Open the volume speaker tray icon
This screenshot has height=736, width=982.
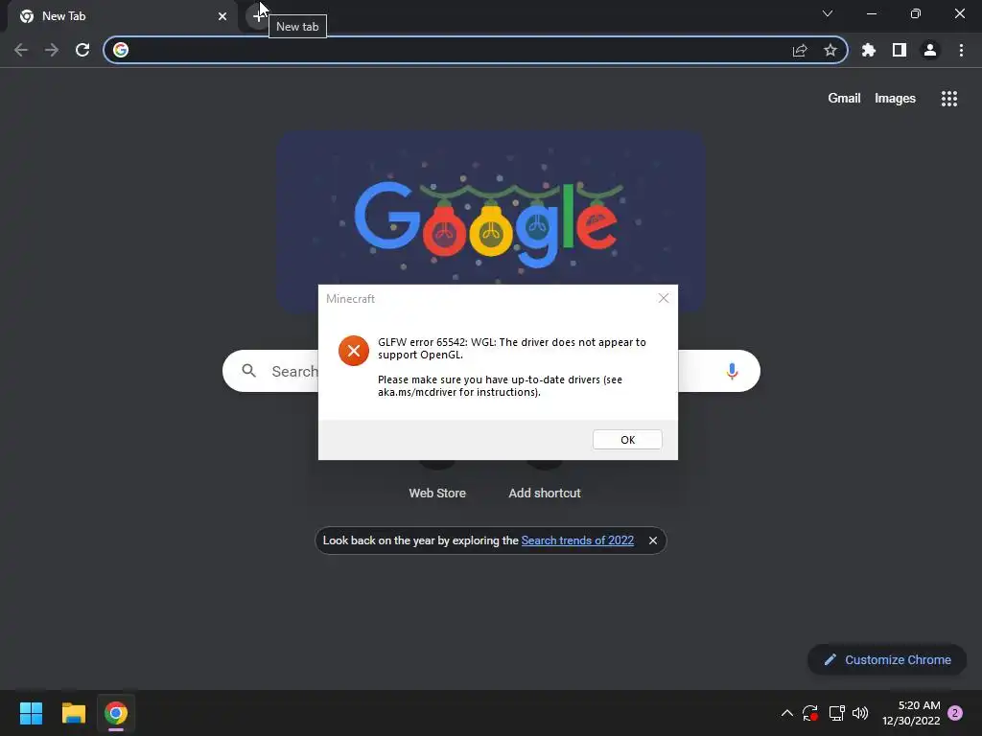(860, 713)
